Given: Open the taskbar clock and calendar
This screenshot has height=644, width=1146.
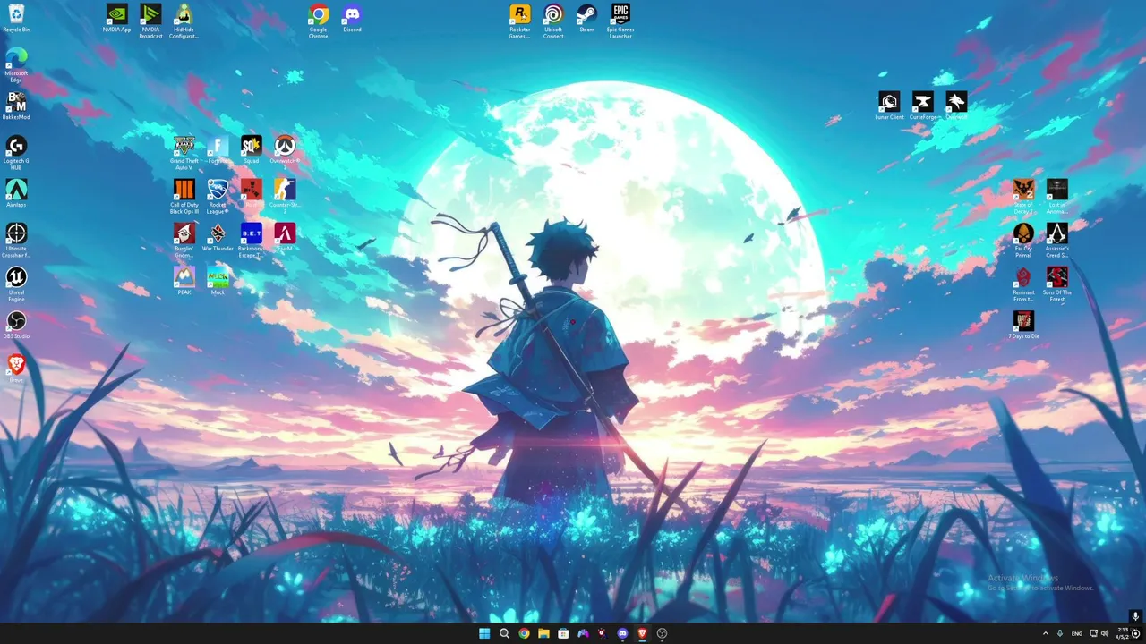Looking at the screenshot, I should coord(1122,633).
